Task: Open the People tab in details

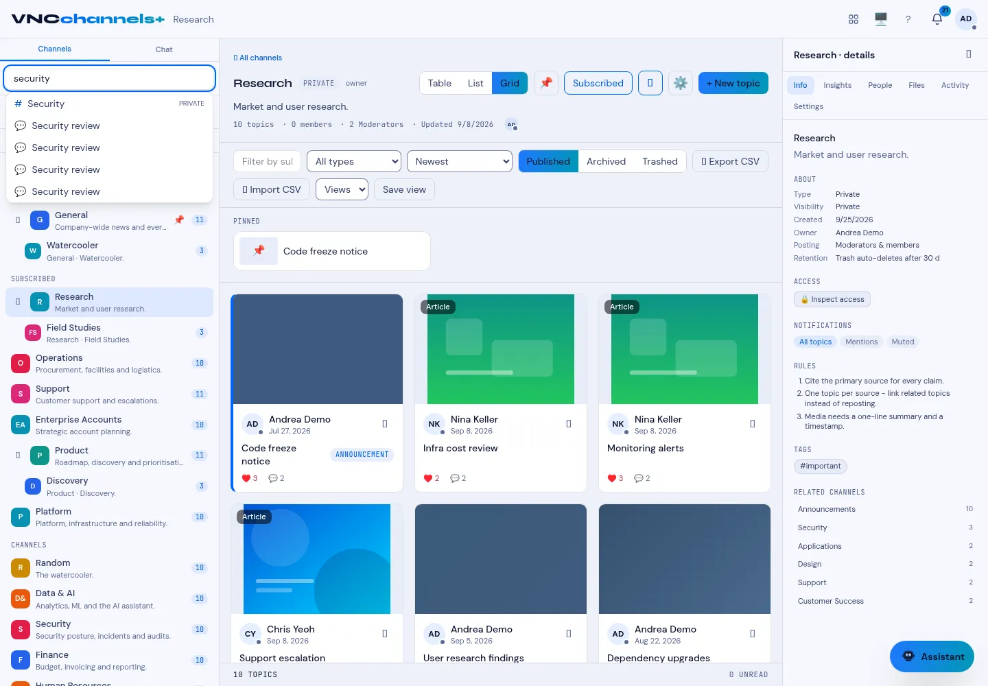Action: pyautogui.click(x=880, y=85)
